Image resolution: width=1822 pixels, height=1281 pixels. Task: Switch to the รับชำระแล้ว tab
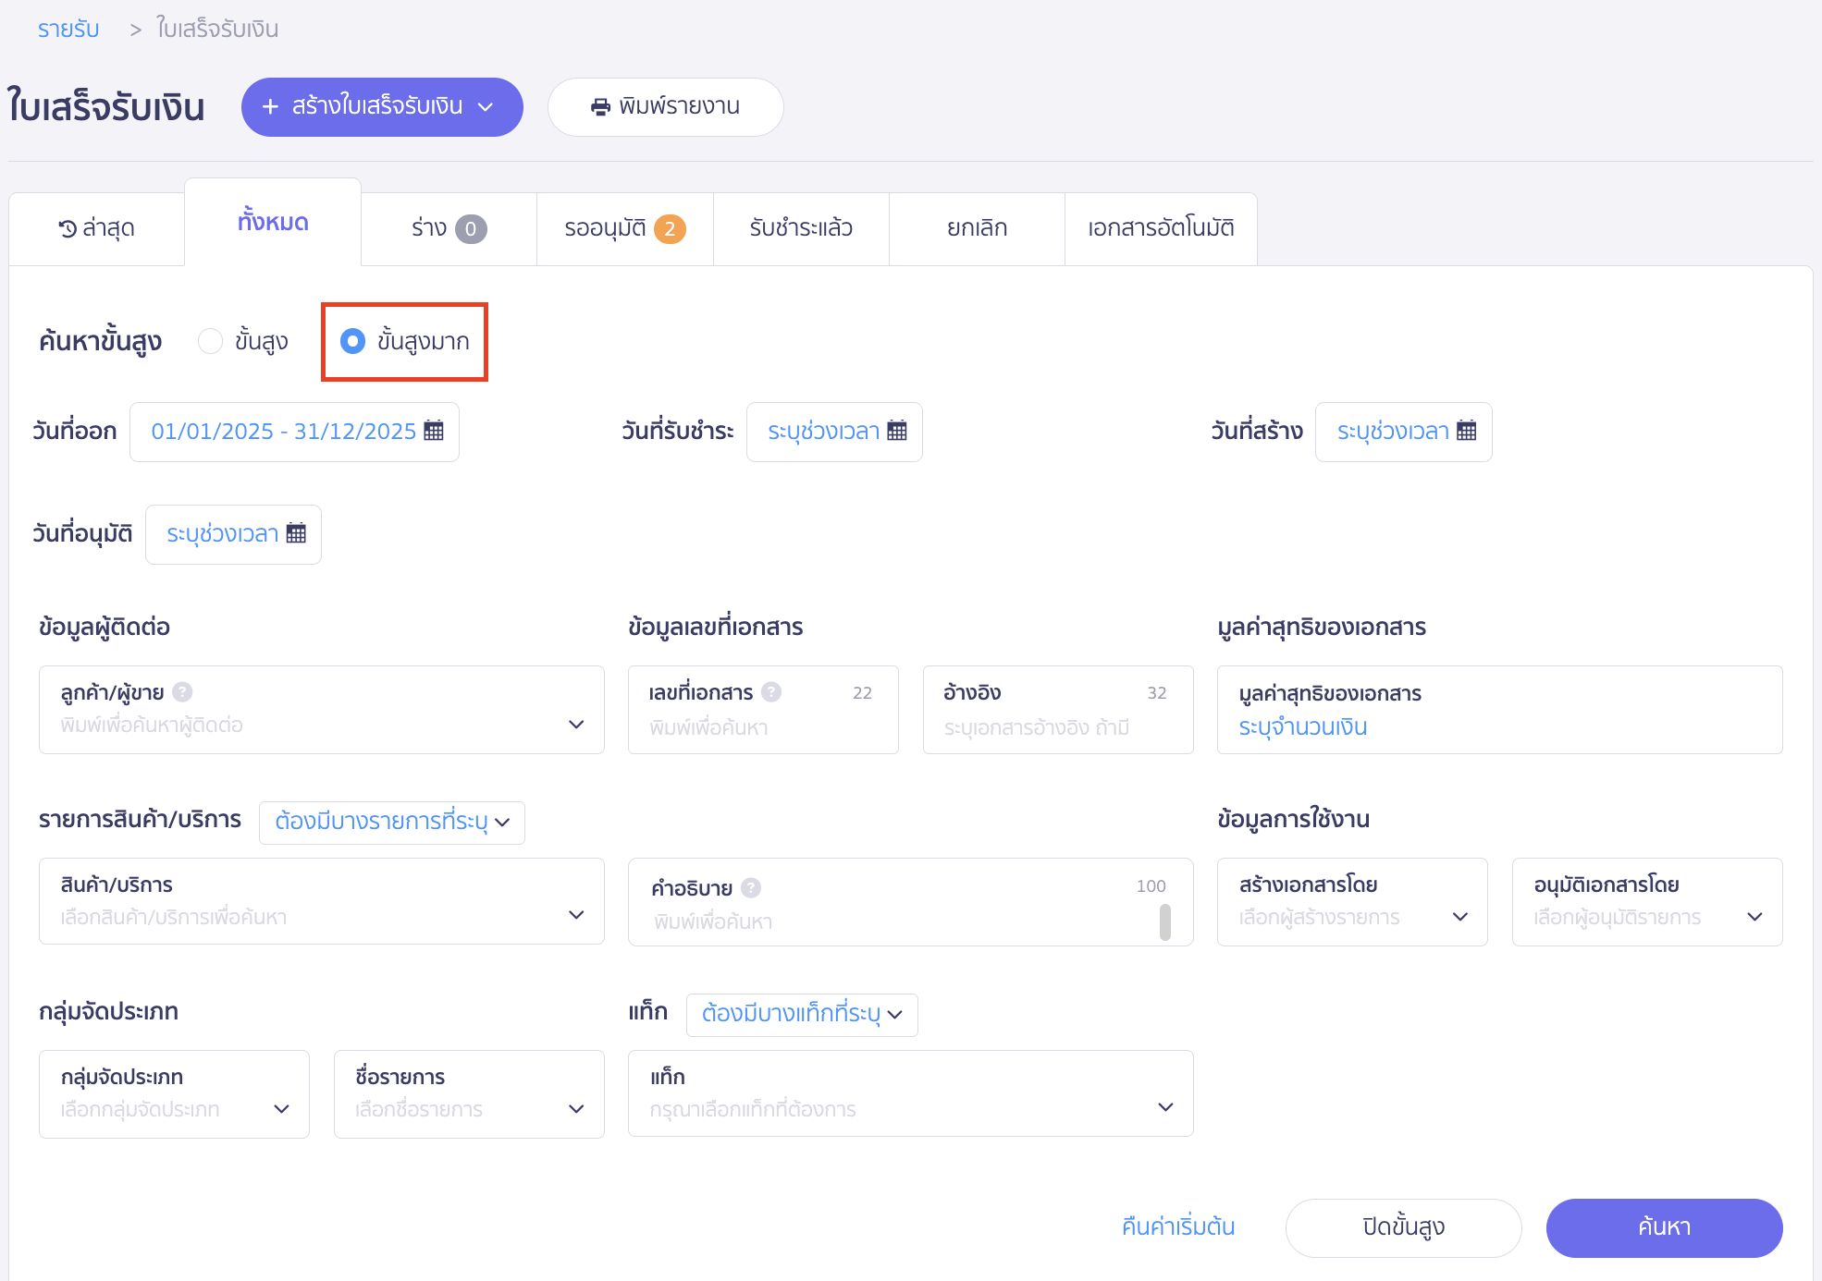(x=801, y=228)
